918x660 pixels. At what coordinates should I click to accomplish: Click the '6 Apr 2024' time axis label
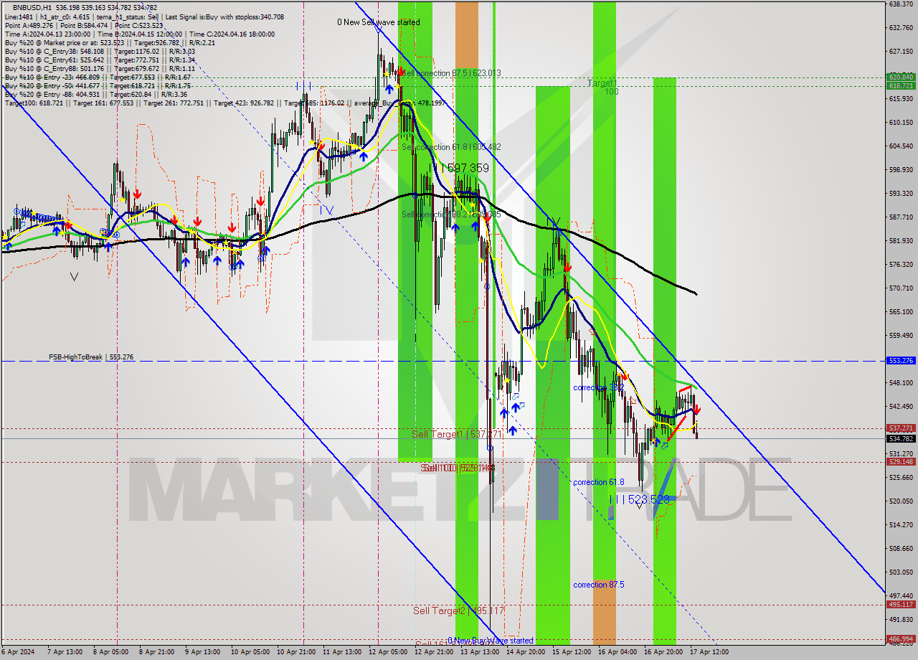[x=17, y=652]
